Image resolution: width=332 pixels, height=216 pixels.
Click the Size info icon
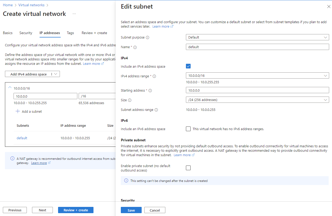pos(130,100)
